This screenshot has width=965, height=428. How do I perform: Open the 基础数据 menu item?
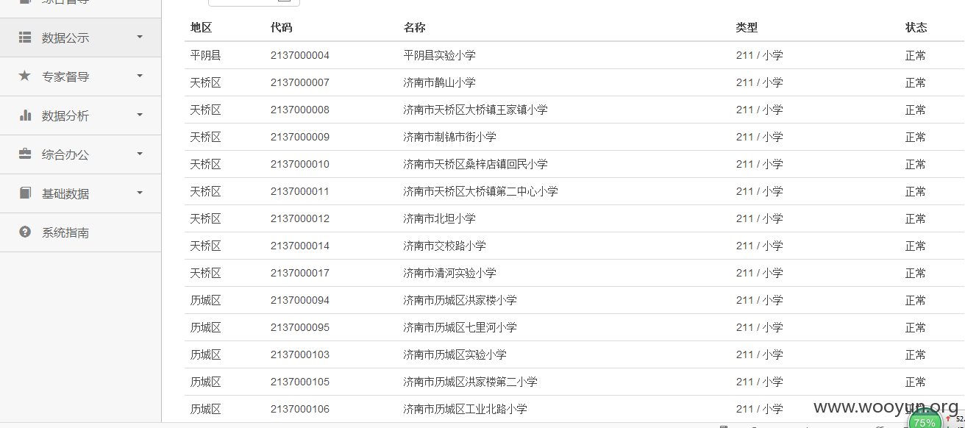[80, 193]
